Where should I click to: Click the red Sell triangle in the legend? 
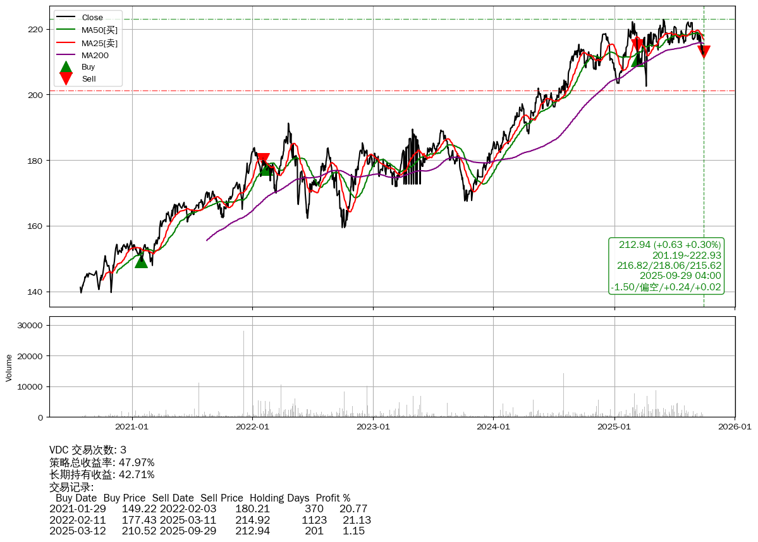(x=66, y=78)
